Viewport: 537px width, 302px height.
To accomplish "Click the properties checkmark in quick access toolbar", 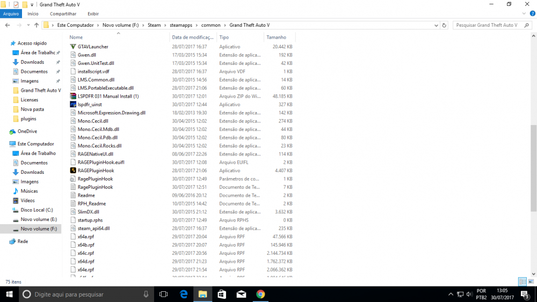I will pyautogui.click(x=16, y=5).
